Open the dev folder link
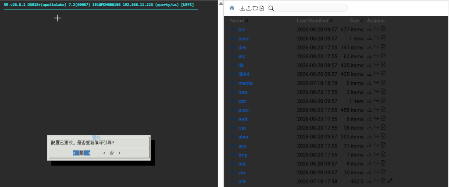This screenshot has height=187, width=449. pyautogui.click(x=242, y=47)
